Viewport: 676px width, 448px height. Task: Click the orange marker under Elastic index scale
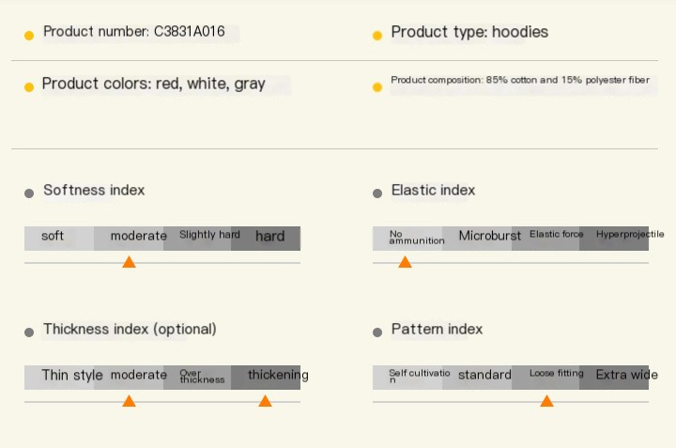click(x=405, y=262)
